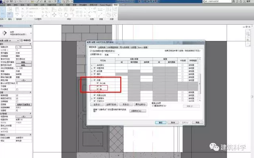
Task: Click the Save icon in quick access toolbar
Action: (x=11, y=1)
